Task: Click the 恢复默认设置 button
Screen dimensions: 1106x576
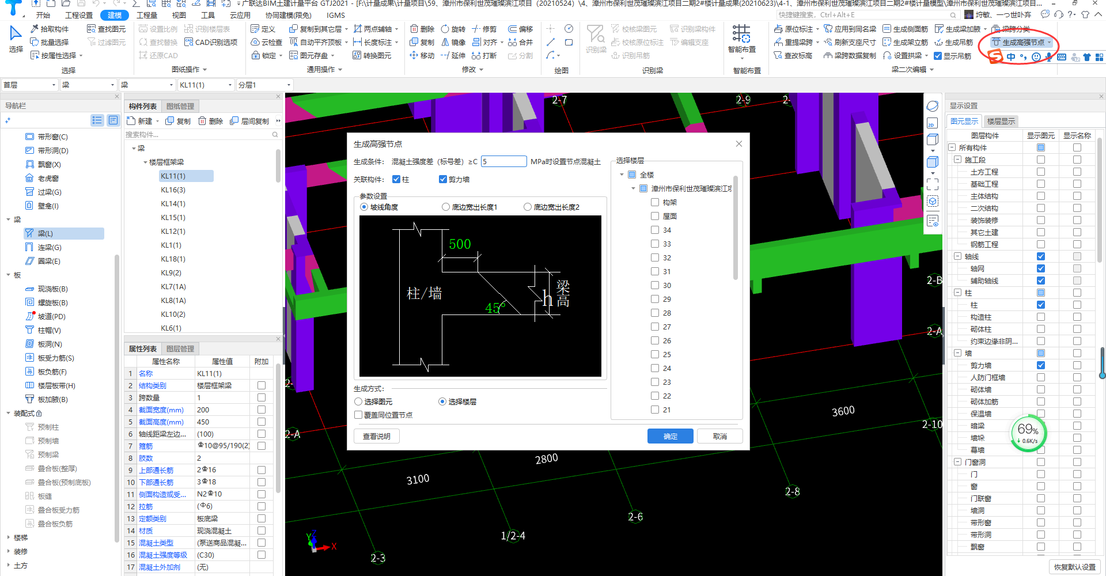Action: 1075,567
